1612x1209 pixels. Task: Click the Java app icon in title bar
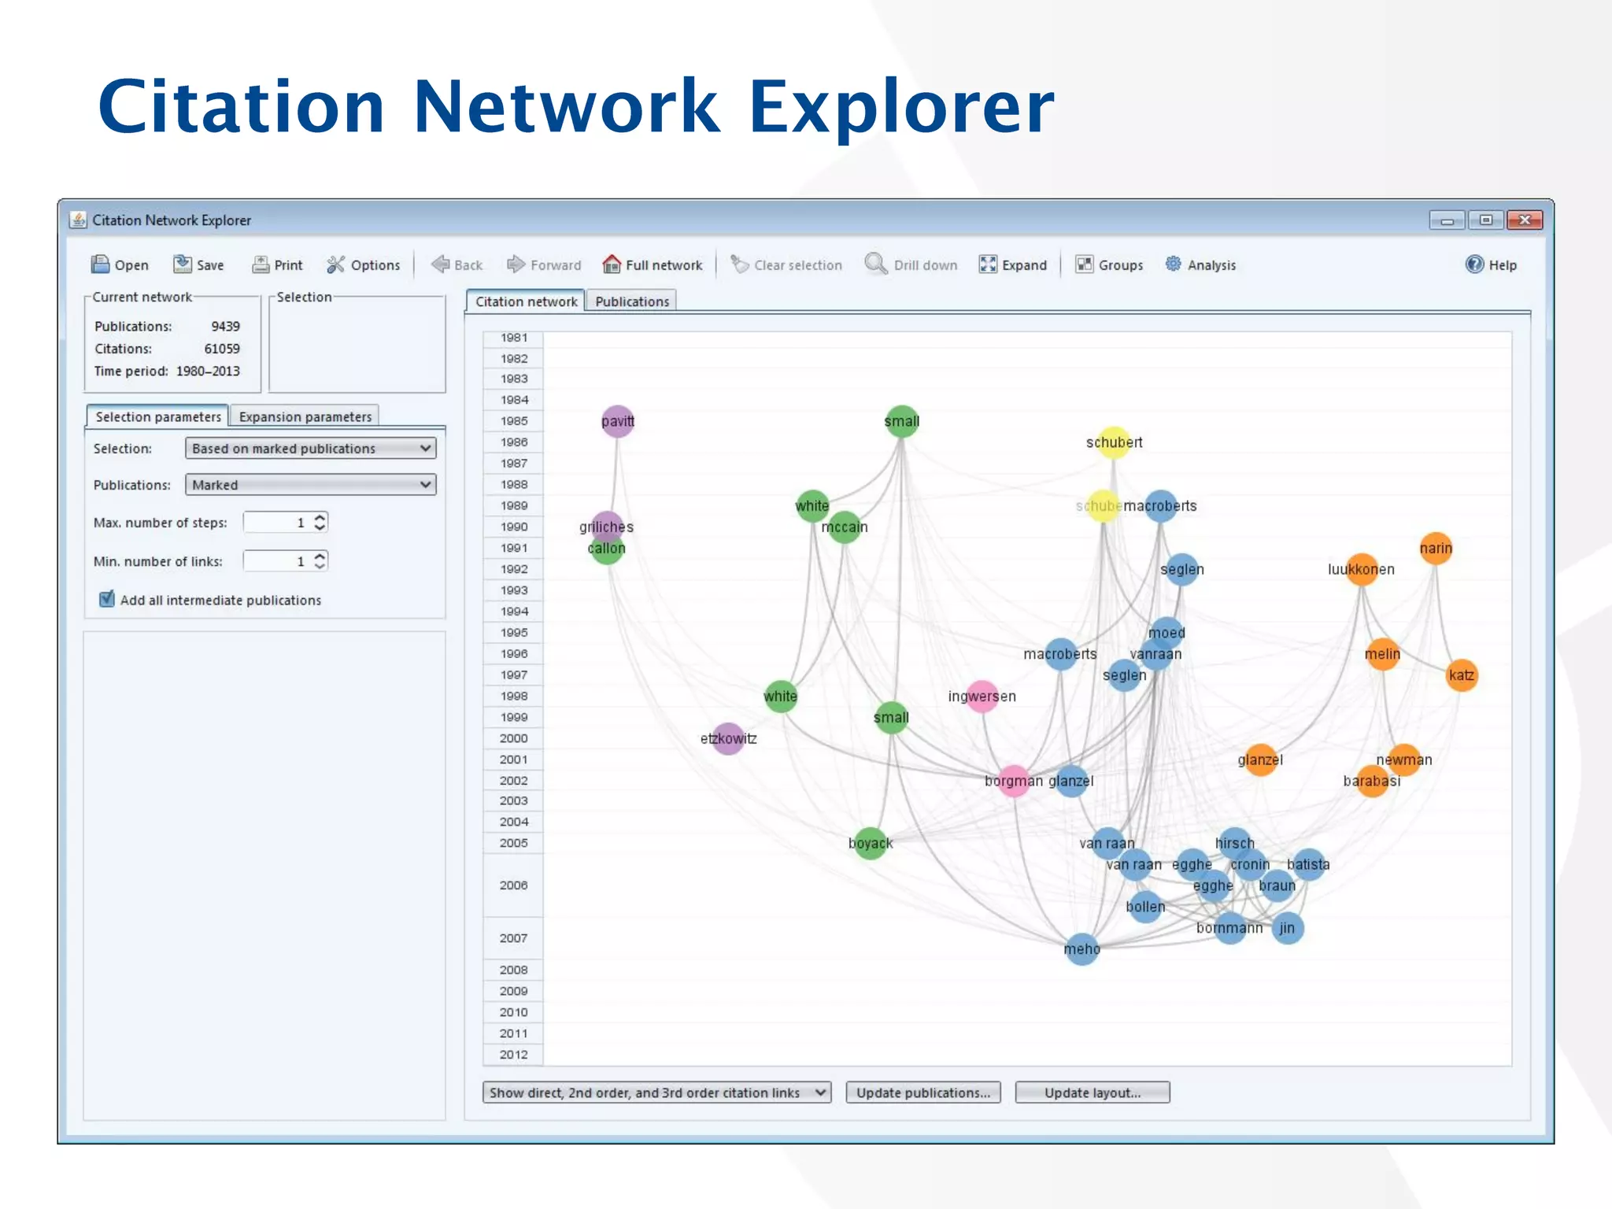click(78, 220)
